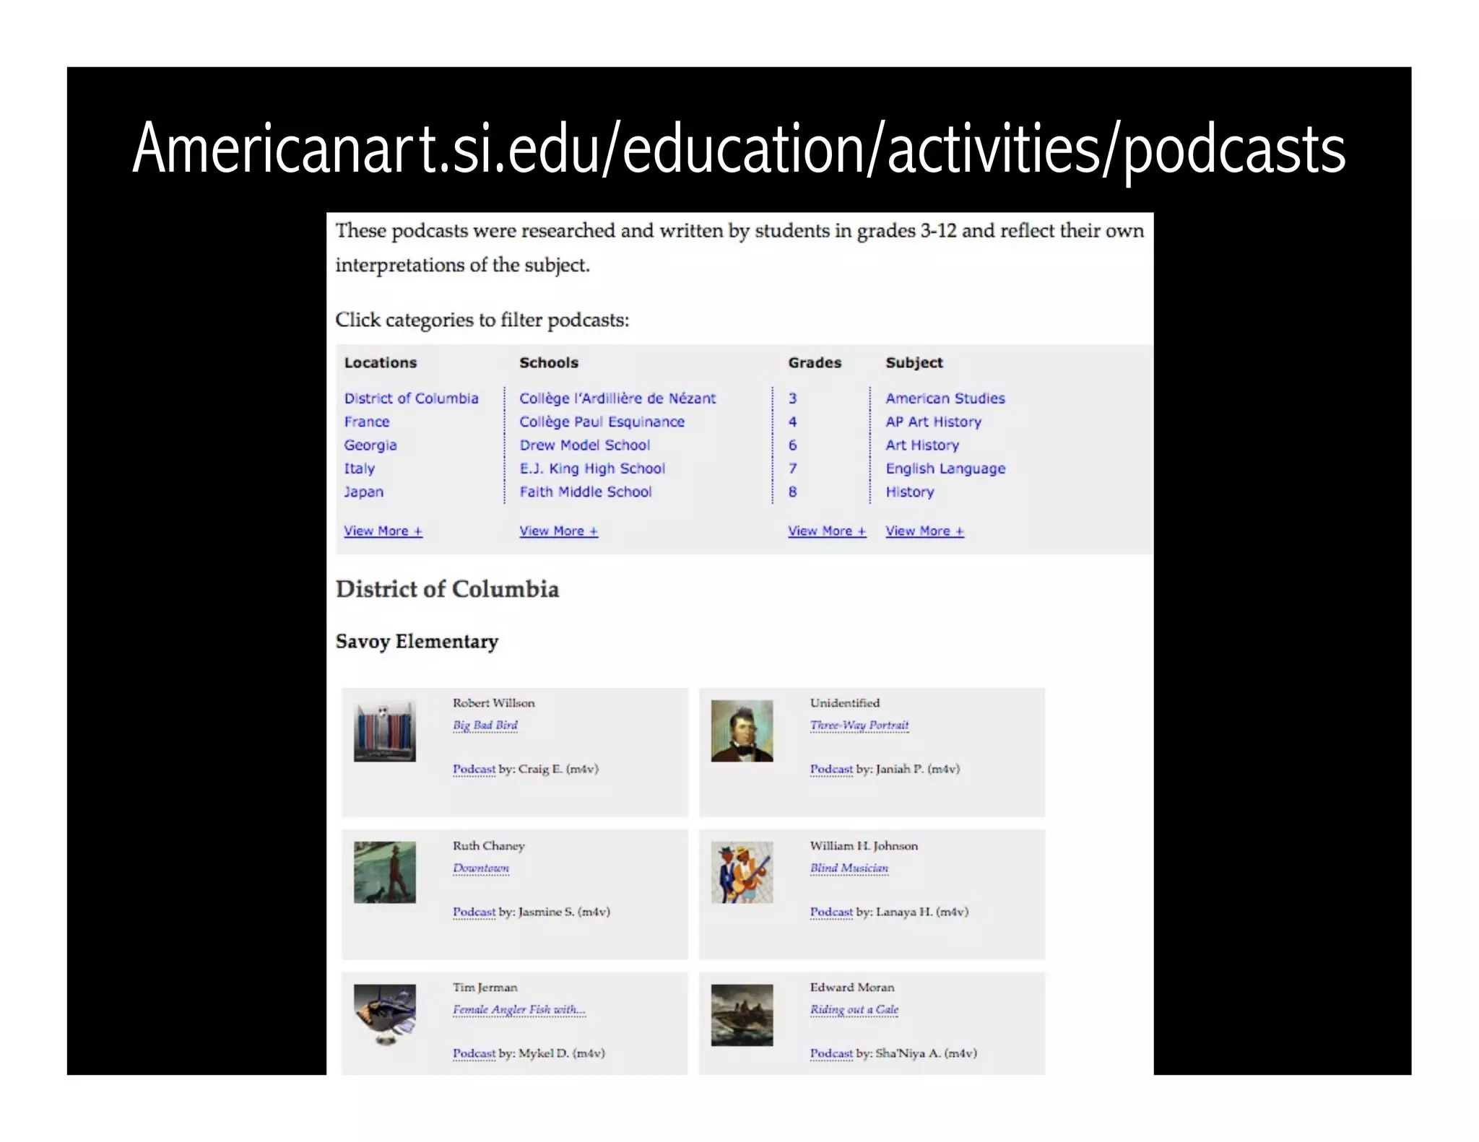The width and height of the screenshot is (1479, 1142).
Task: Play Podcast by Mykel D.
Action: coord(474,1054)
